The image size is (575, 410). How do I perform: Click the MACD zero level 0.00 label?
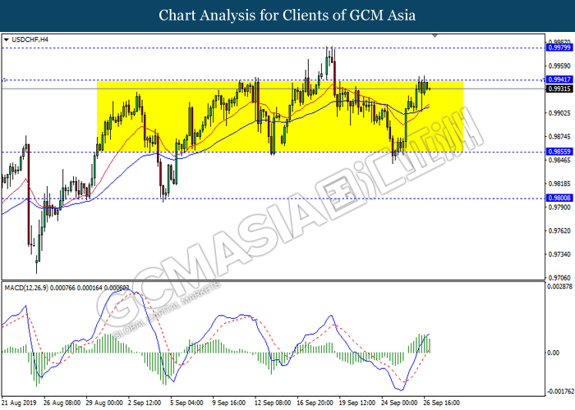(553, 353)
